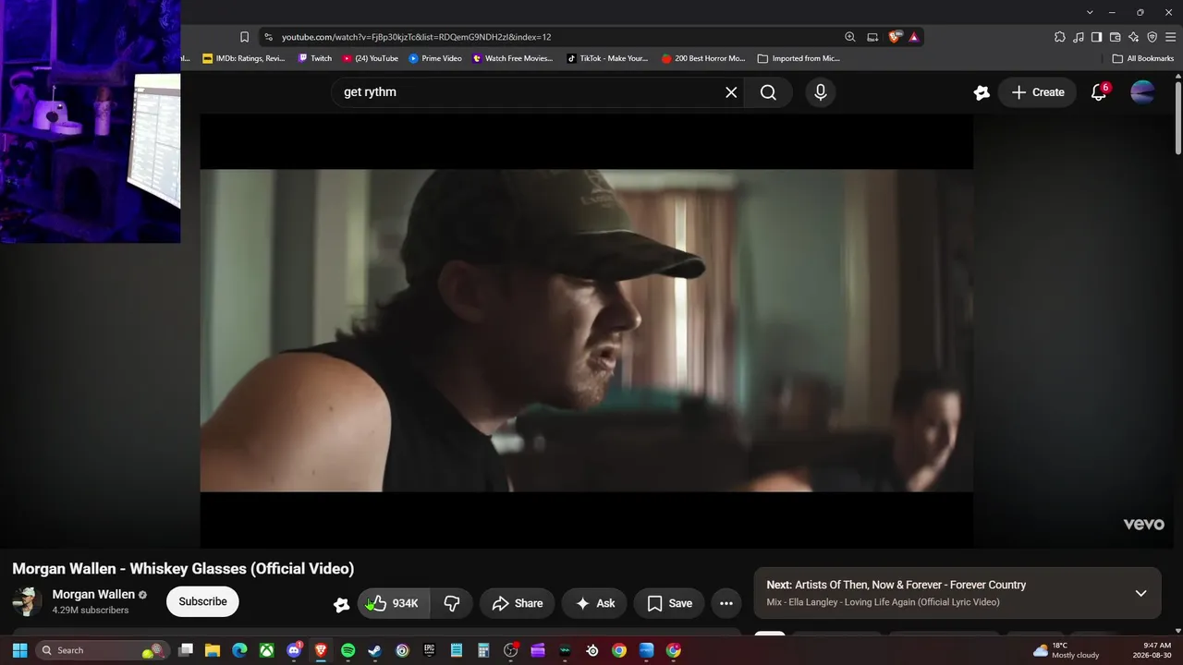Open Spotify from the taskbar
Viewport: 1183px width, 665px height.
348,650
